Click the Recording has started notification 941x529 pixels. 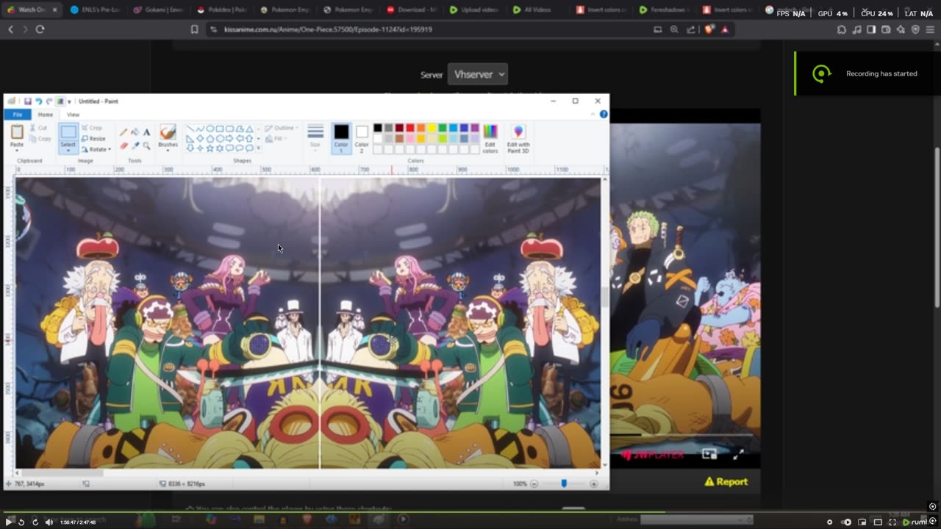pyautogui.click(x=867, y=73)
